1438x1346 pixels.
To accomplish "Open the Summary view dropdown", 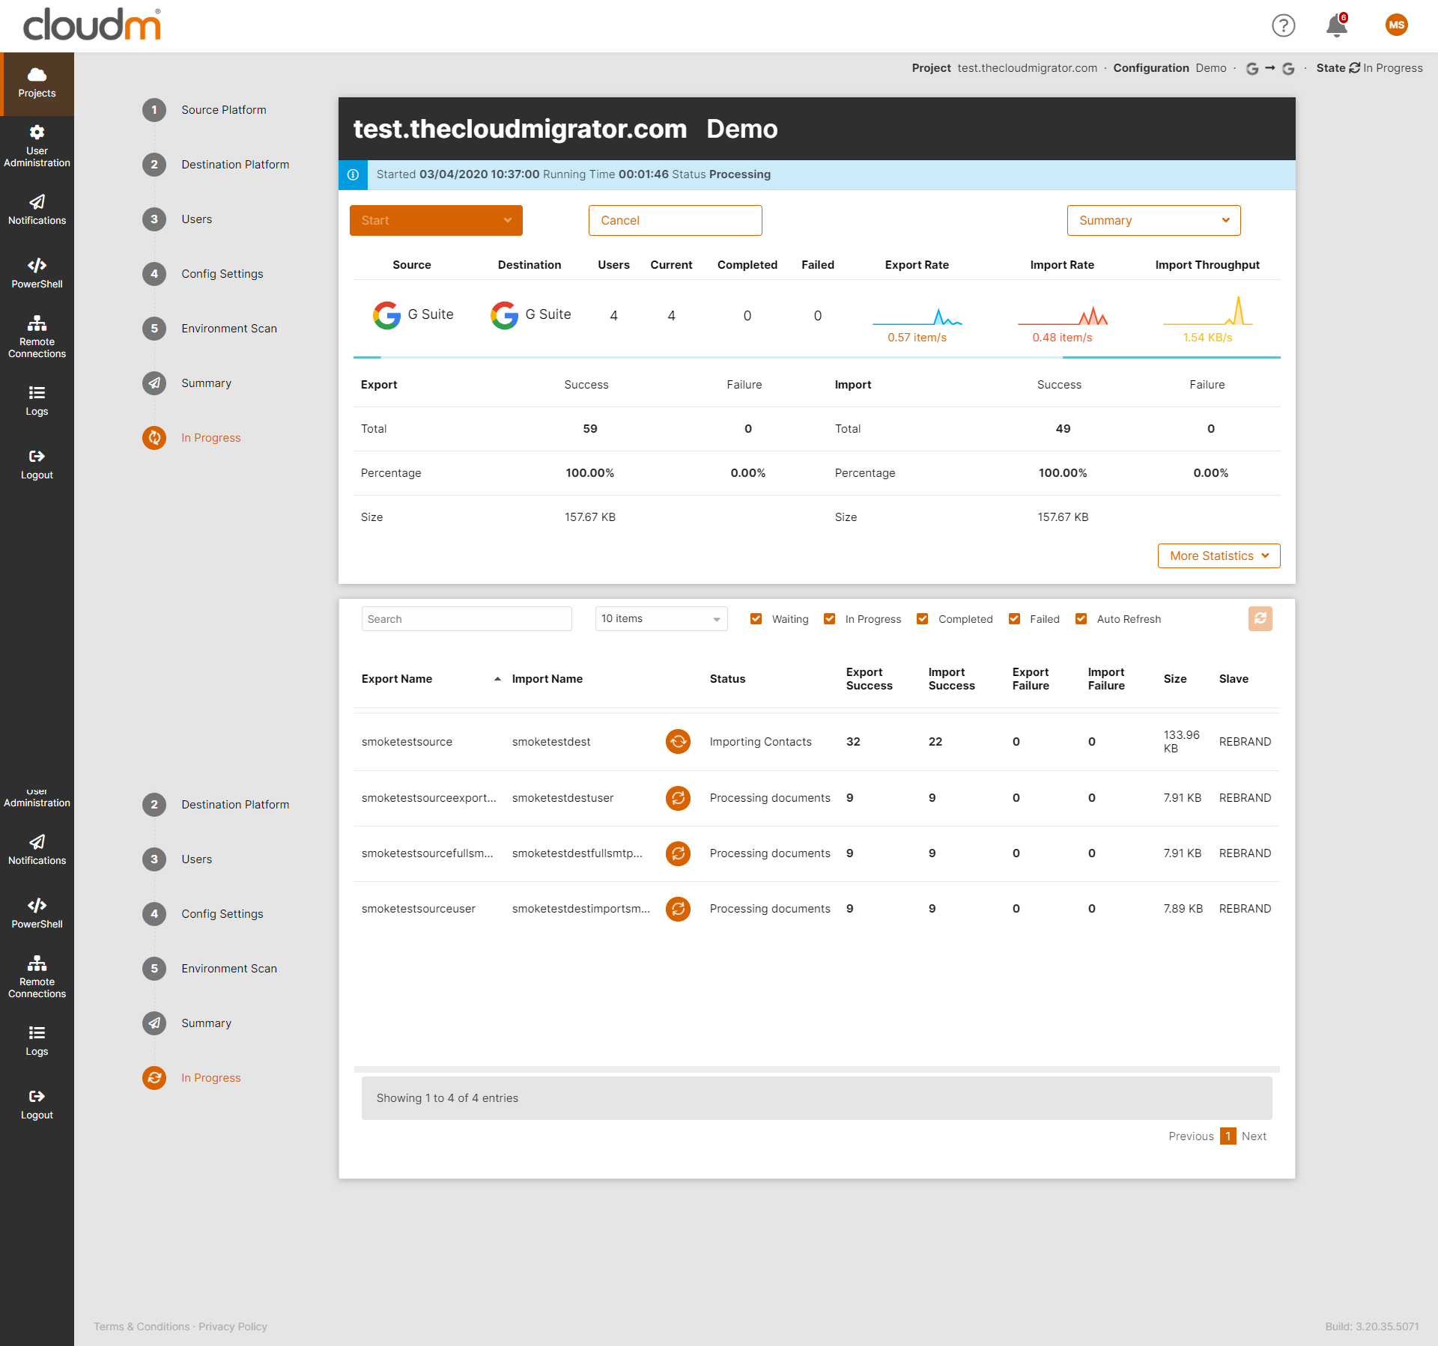I will (1153, 220).
